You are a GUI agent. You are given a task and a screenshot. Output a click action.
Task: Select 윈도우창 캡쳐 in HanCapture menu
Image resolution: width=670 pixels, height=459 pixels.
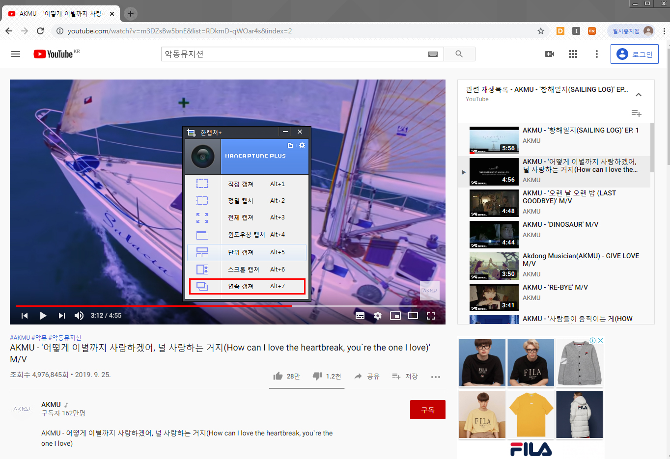pyautogui.click(x=247, y=235)
